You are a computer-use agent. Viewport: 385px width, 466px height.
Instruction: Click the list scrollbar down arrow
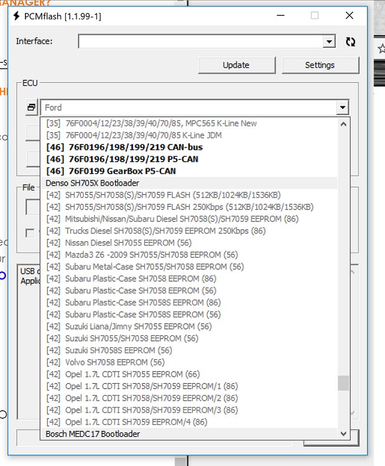[x=343, y=434]
